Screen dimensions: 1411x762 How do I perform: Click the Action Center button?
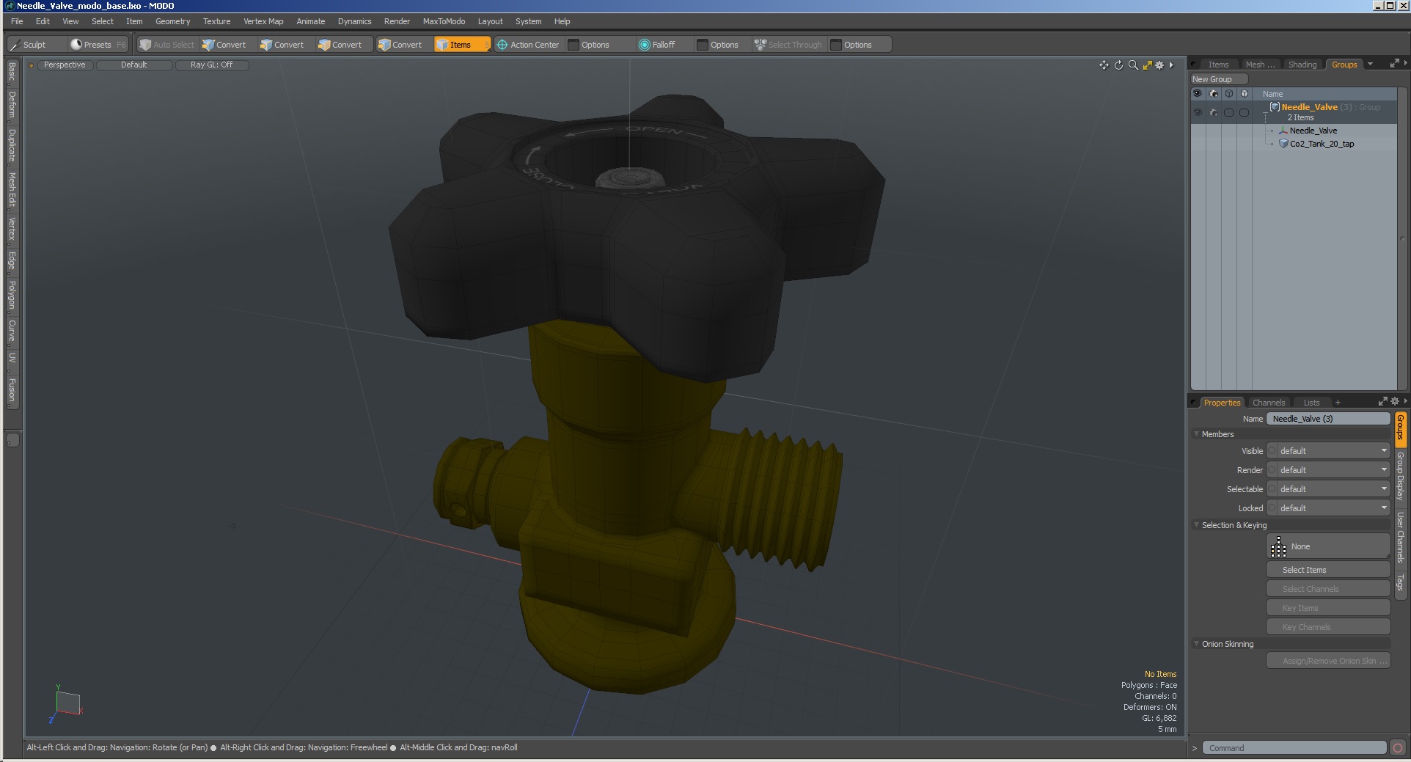[528, 45]
